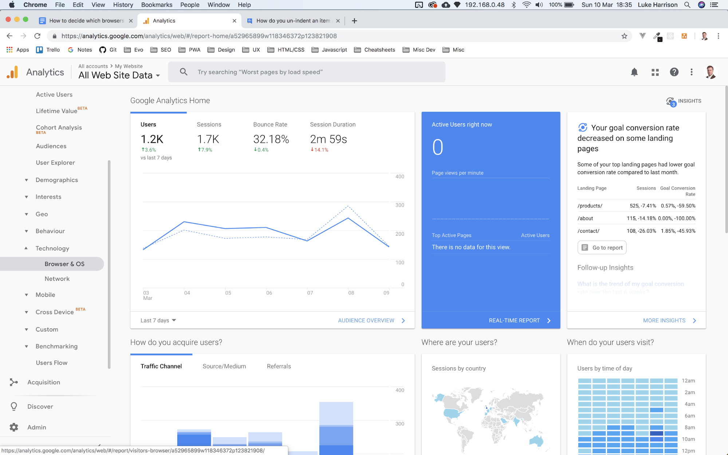Open the All Web Site Data view selector
The height and width of the screenshot is (455, 728).
(x=119, y=75)
